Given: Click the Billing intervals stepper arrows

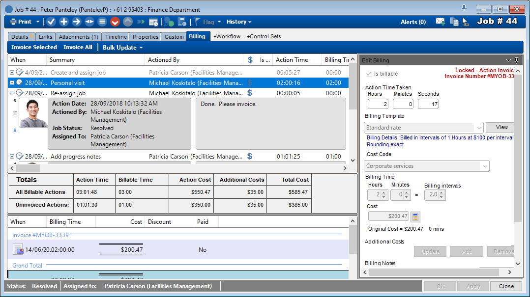Looking at the screenshot, I should click(x=442, y=195).
